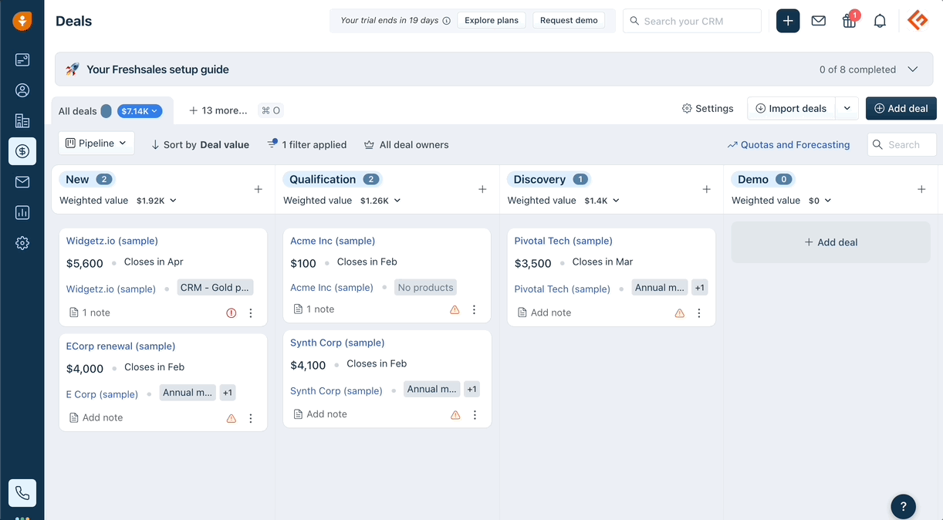Screen dimensions: 943x520
Task: Click Add deal in the Demo column
Action: coord(831,242)
